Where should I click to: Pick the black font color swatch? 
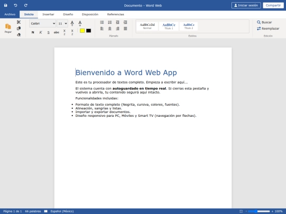(88, 31)
